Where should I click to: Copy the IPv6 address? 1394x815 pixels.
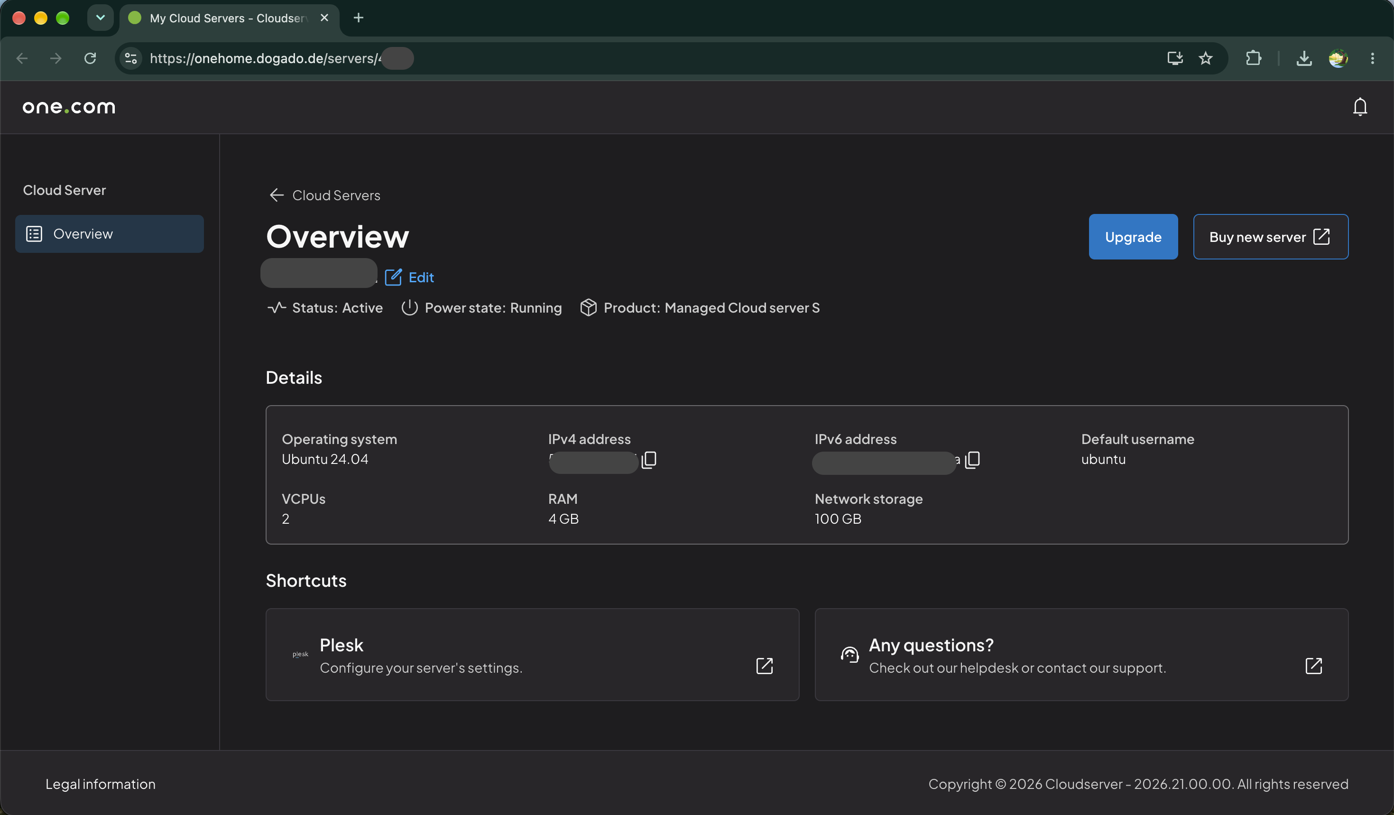point(972,459)
